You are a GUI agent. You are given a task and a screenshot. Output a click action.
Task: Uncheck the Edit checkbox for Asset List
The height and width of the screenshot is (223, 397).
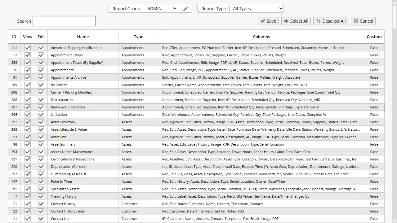[x=41, y=137]
